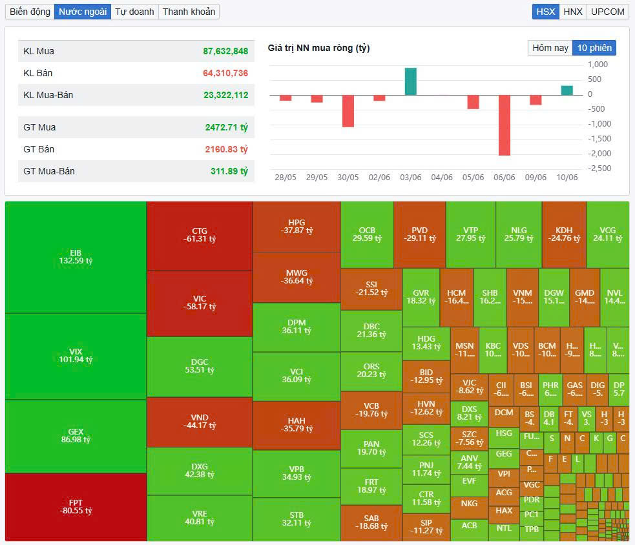Select the VIX 101.94 tỷ tile

click(x=76, y=356)
